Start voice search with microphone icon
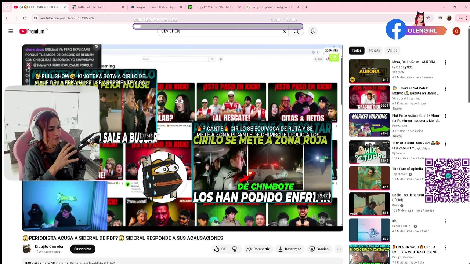 point(313,31)
